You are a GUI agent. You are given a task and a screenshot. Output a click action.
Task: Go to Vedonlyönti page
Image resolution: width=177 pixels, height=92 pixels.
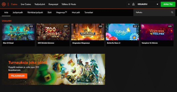click(x=40, y=4)
